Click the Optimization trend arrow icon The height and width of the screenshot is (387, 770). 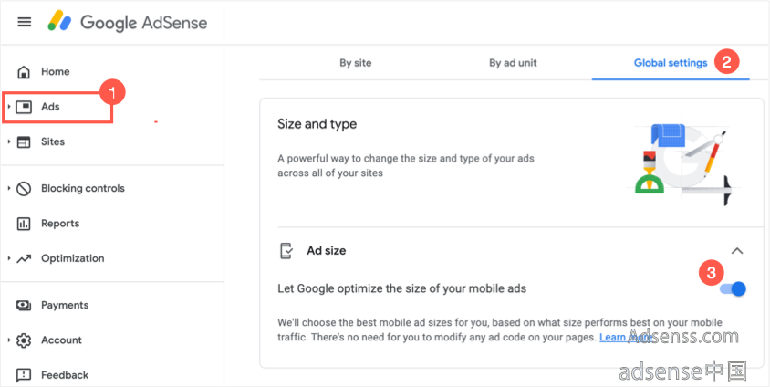tap(24, 259)
